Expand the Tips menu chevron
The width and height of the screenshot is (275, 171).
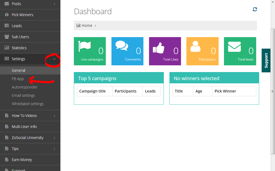54,149
